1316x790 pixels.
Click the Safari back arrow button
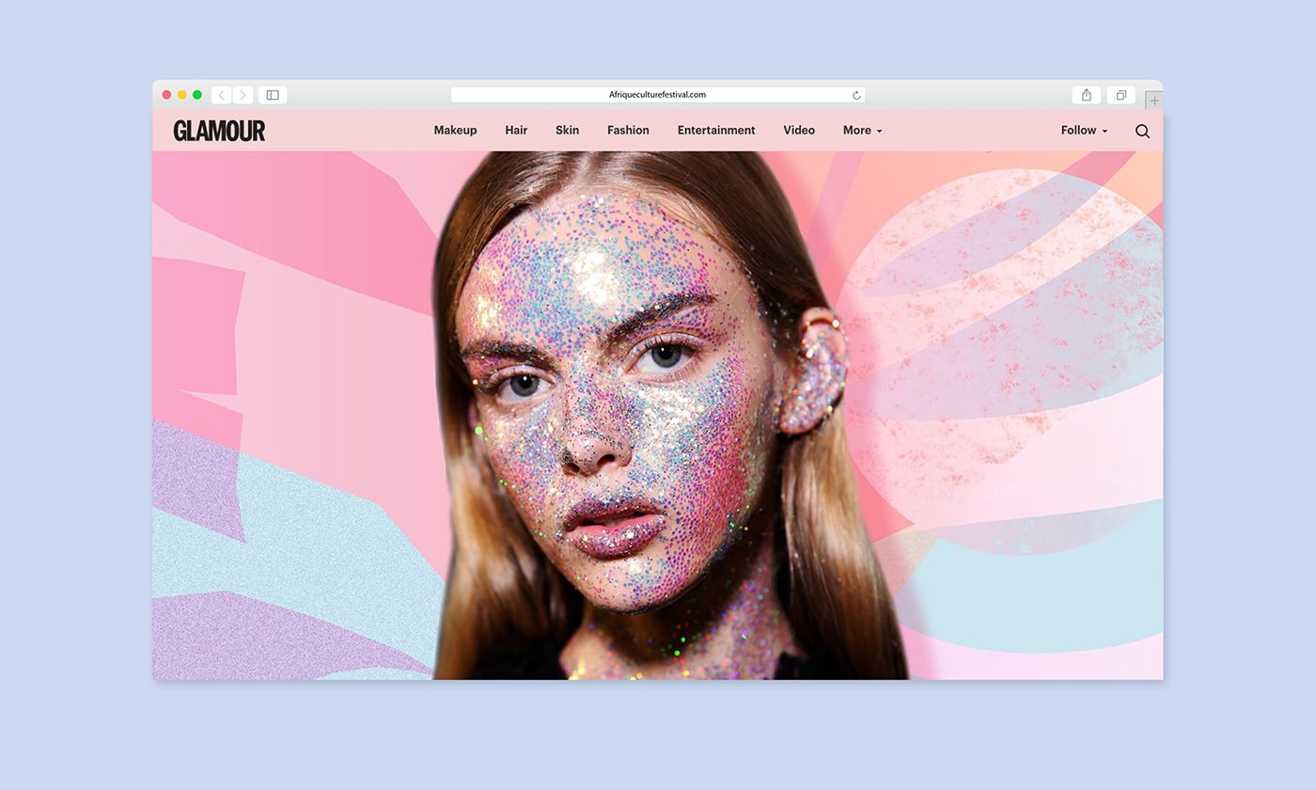tap(221, 95)
